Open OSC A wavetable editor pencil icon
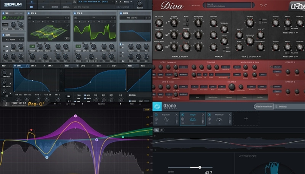Image resolution: width=305 pixels, height=174 pixels. tap(68, 25)
